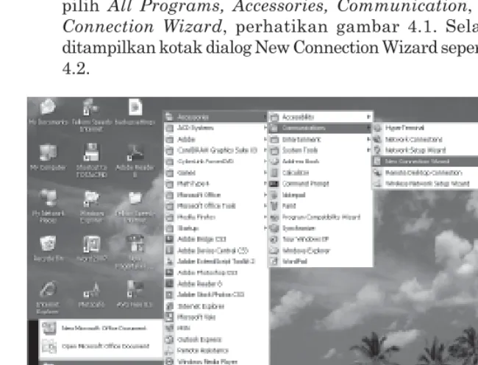478x365 pixels.
Task: Launch Adobe Stock Photos CS3
Action: [x=216, y=295]
